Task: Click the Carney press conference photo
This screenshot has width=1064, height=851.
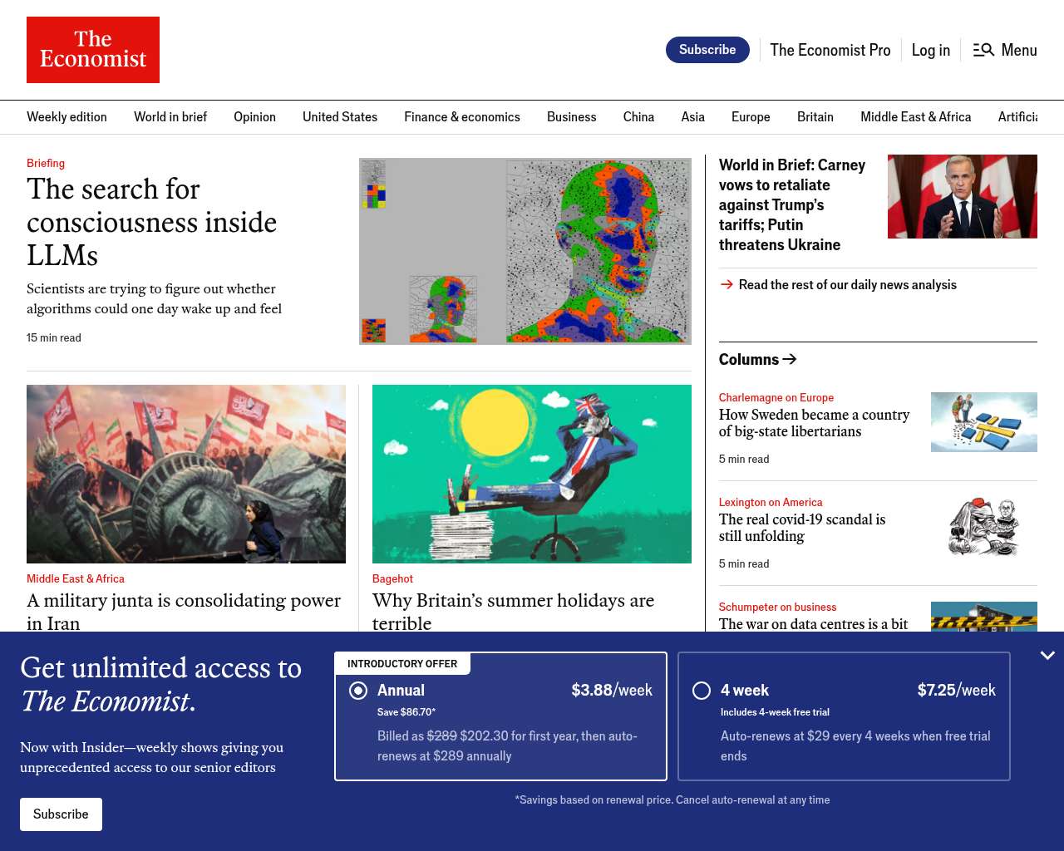Action: point(963,196)
